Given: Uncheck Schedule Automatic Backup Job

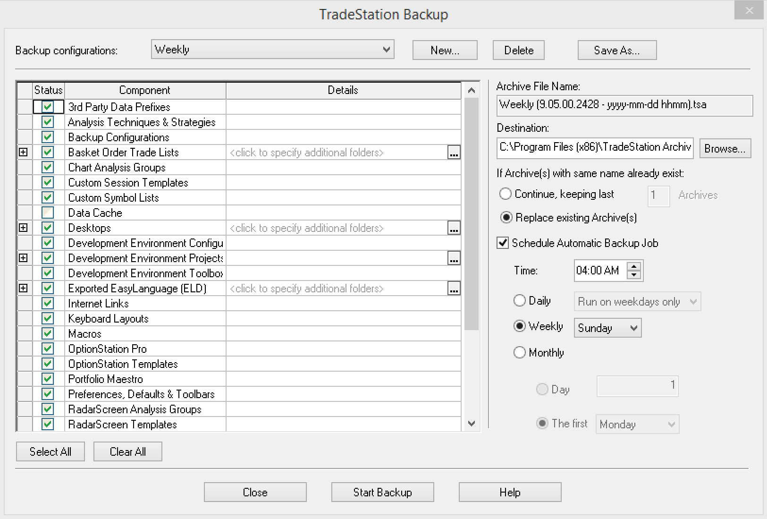Looking at the screenshot, I should 503,243.
